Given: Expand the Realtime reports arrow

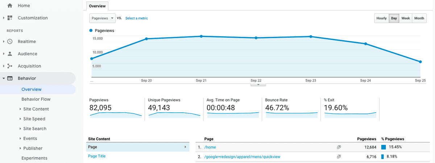Looking at the screenshot, I should (4, 42).
